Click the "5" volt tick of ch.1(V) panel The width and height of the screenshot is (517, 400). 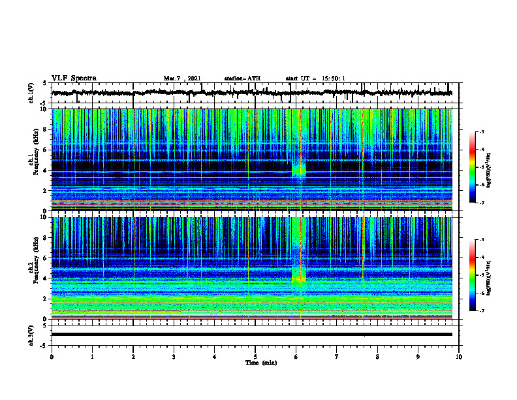[46, 84]
